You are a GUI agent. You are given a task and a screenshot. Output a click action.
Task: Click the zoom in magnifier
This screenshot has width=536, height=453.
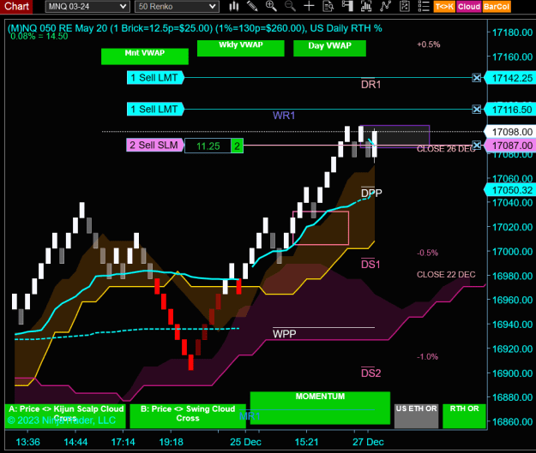tap(271, 6)
